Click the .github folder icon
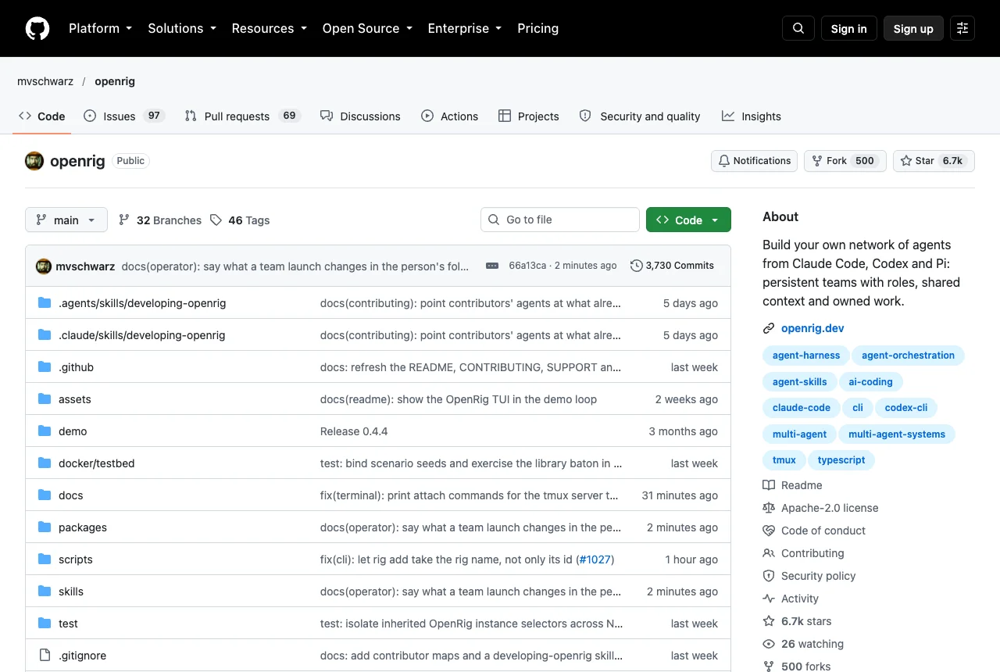This screenshot has width=1000, height=672. pyautogui.click(x=45, y=367)
